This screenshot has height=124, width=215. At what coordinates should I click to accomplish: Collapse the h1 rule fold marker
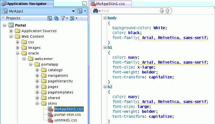click(x=105, y=48)
